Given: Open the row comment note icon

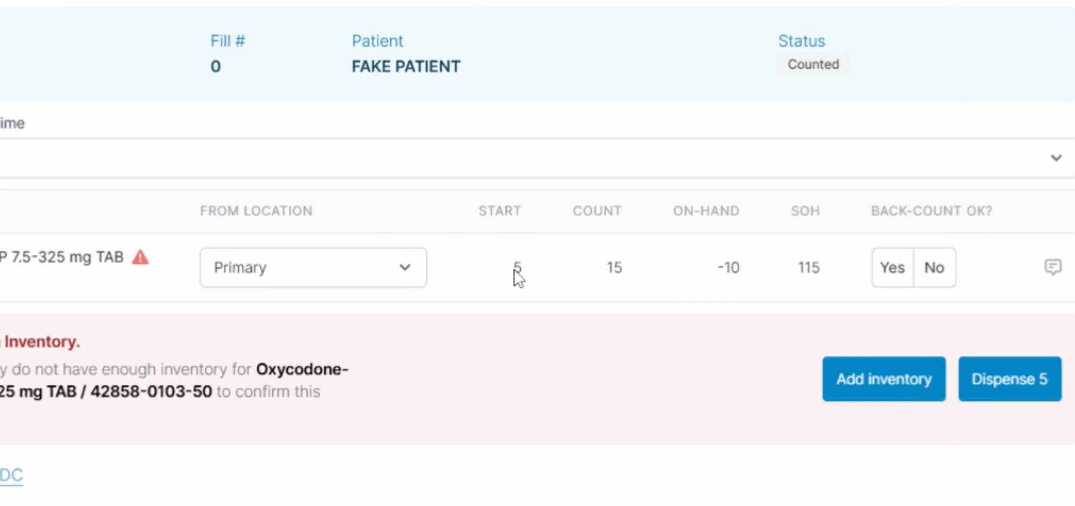Looking at the screenshot, I should (x=1053, y=267).
